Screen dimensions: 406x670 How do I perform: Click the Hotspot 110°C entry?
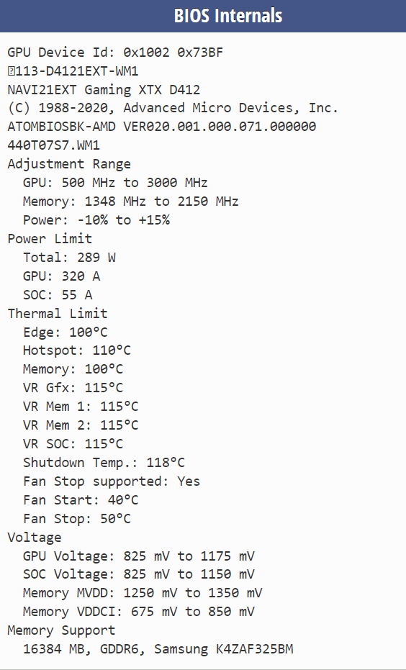click(77, 350)
